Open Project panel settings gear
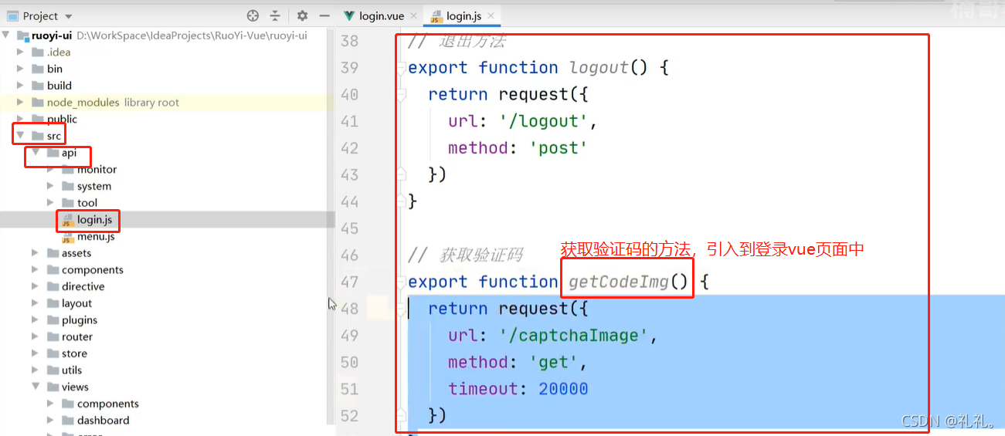 302,15
